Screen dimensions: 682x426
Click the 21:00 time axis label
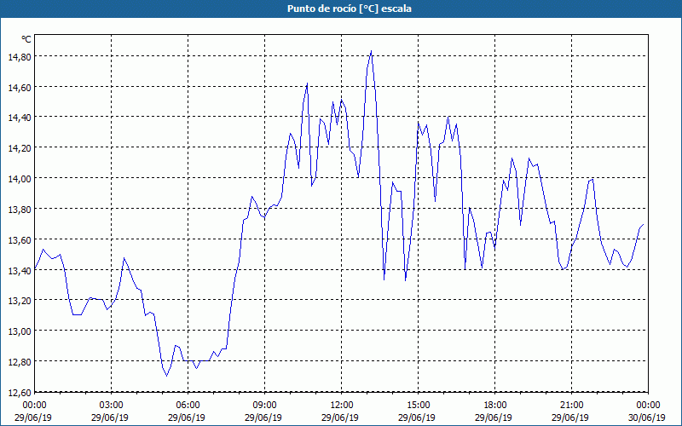(x=571, y=406)
